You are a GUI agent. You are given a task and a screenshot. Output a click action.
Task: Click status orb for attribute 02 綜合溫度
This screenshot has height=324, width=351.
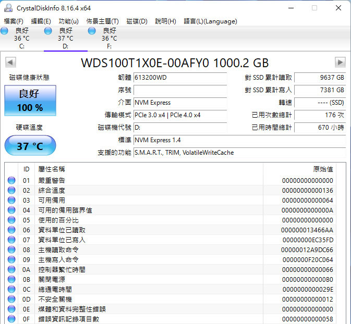point(11,190)
